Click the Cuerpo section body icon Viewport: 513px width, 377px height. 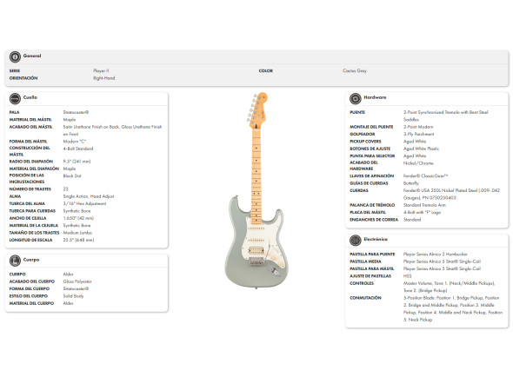(x=15, y=261)
